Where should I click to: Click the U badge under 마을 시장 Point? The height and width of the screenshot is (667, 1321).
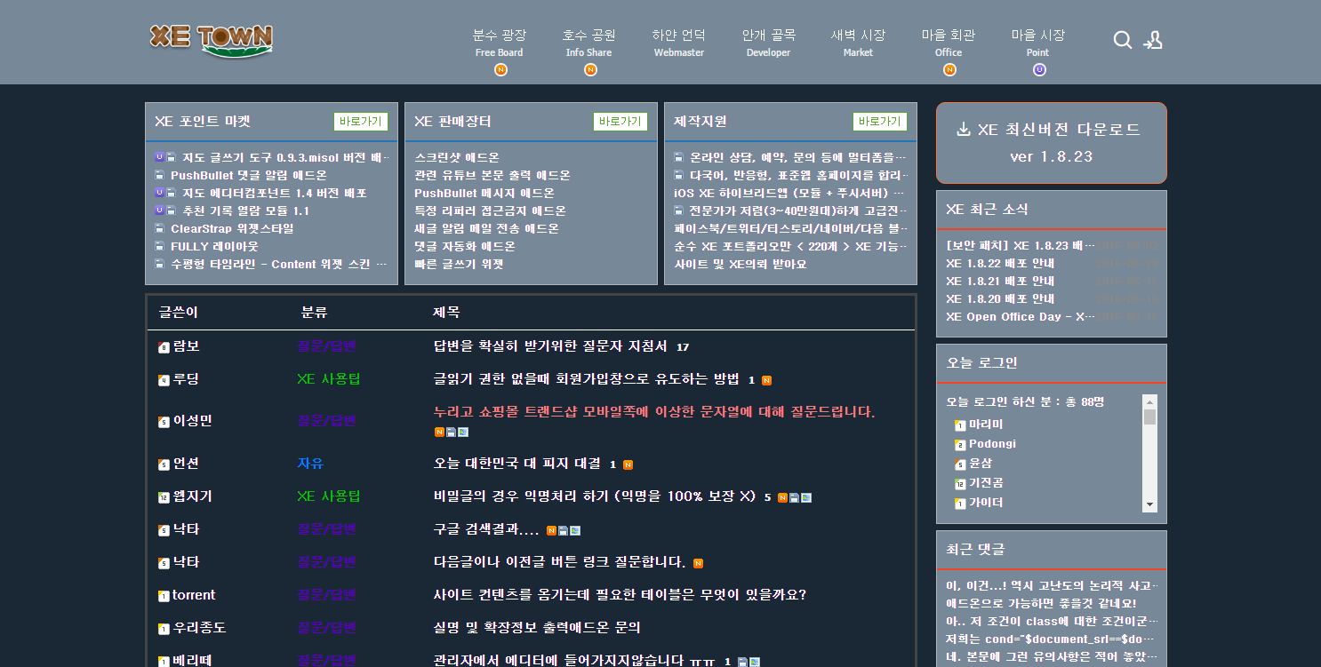(1038, 68)
